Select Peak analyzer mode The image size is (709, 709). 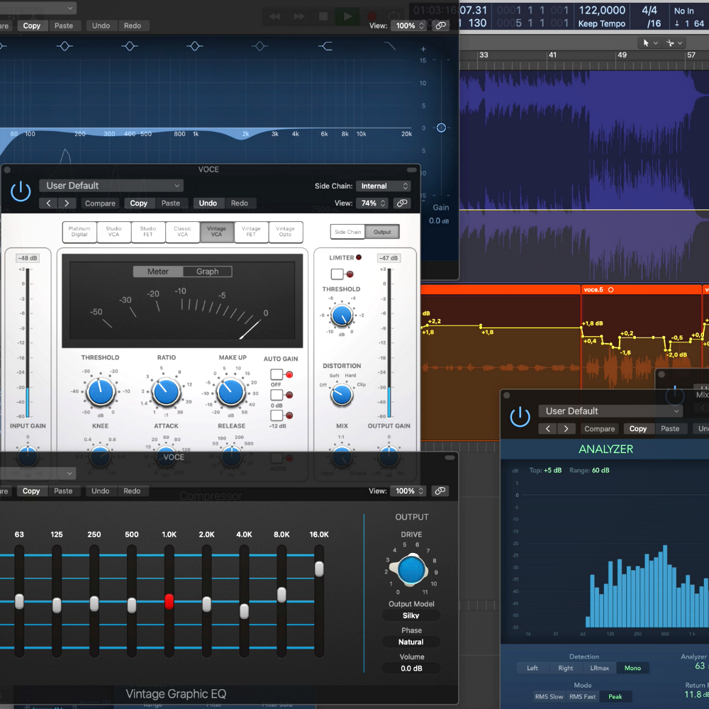[615, 696]
